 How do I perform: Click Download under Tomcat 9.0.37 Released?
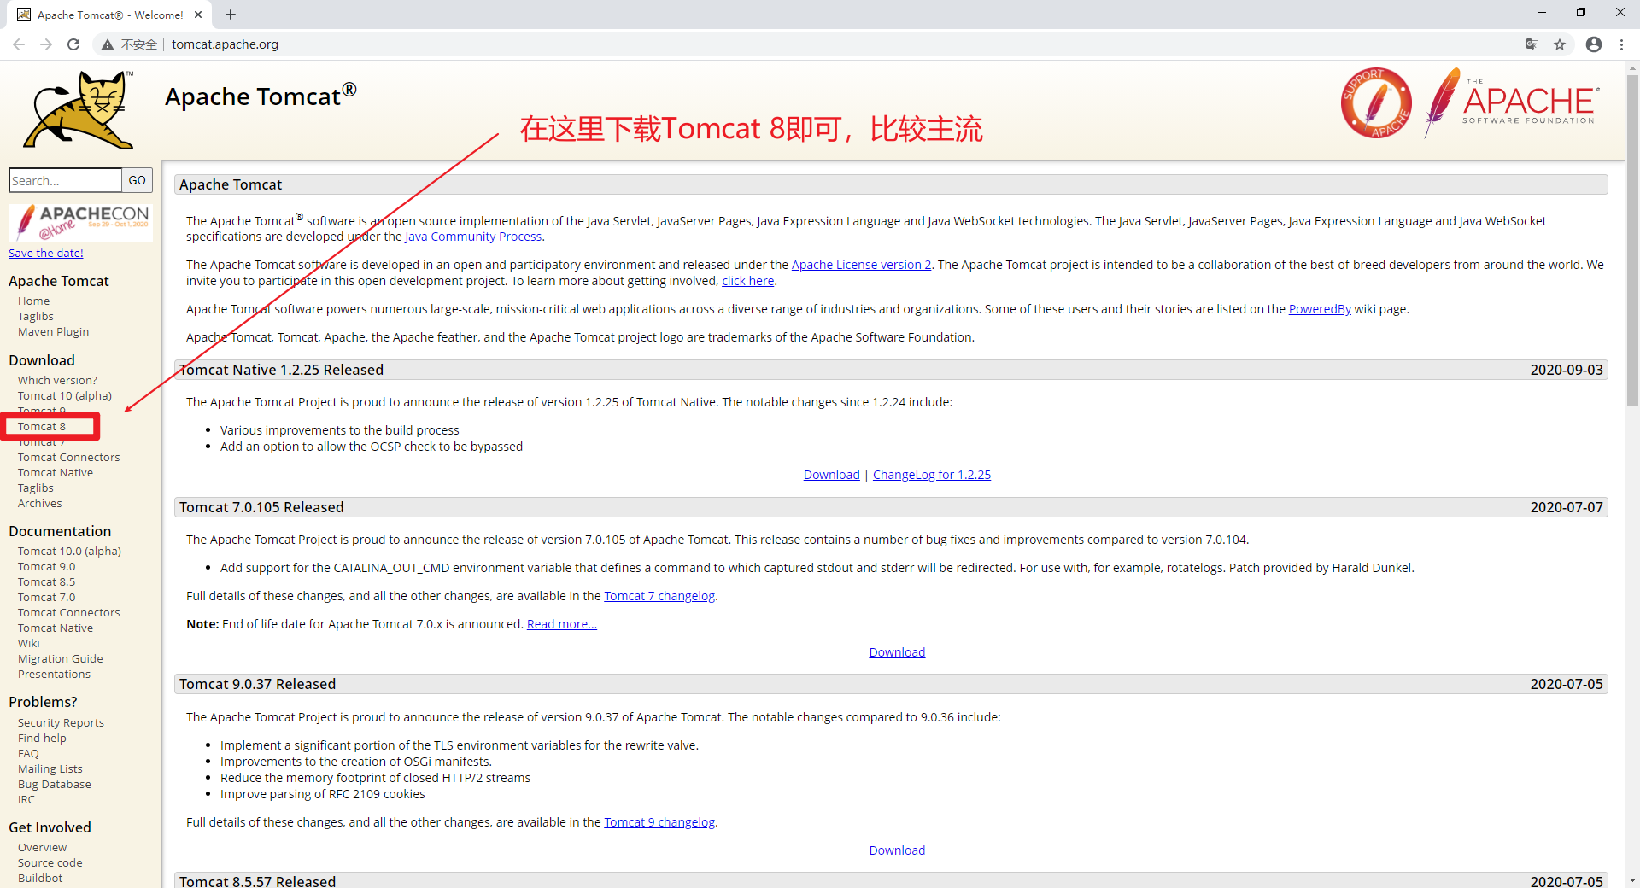coord(897,850)
